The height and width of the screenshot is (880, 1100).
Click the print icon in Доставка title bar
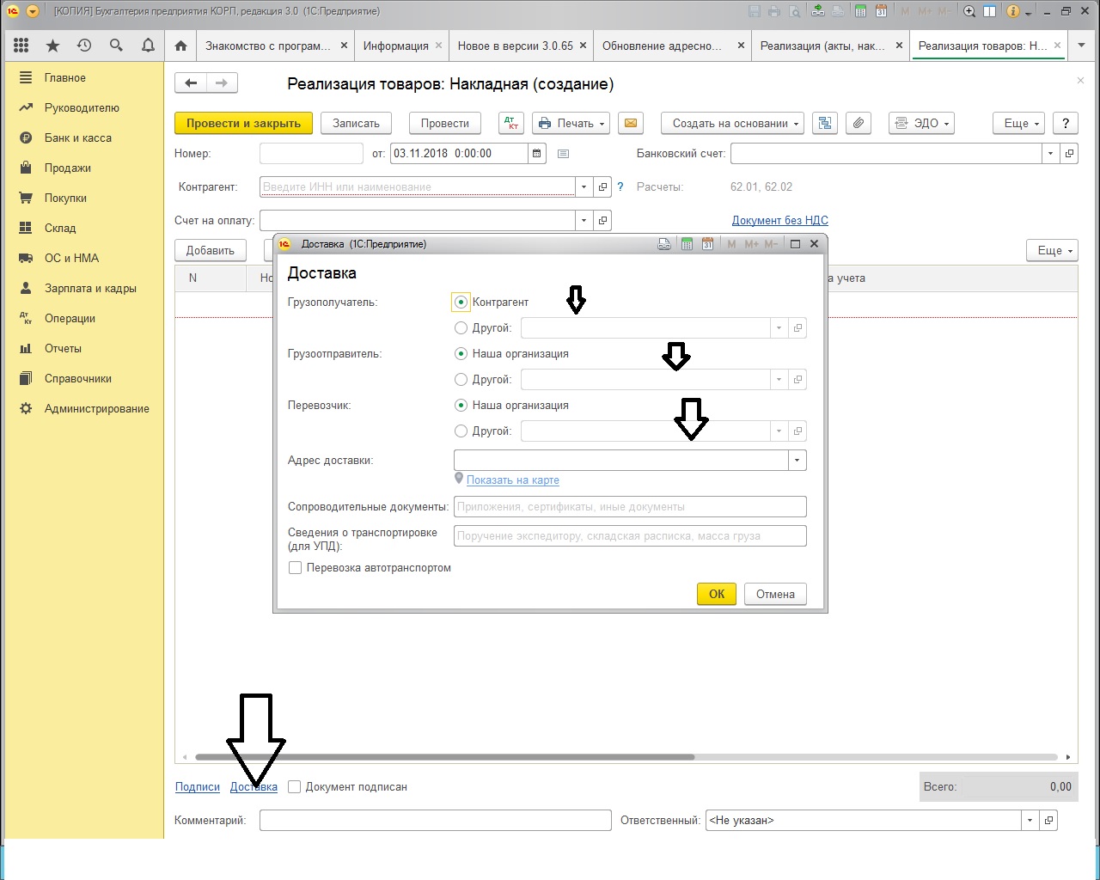(x=664, y=244)
